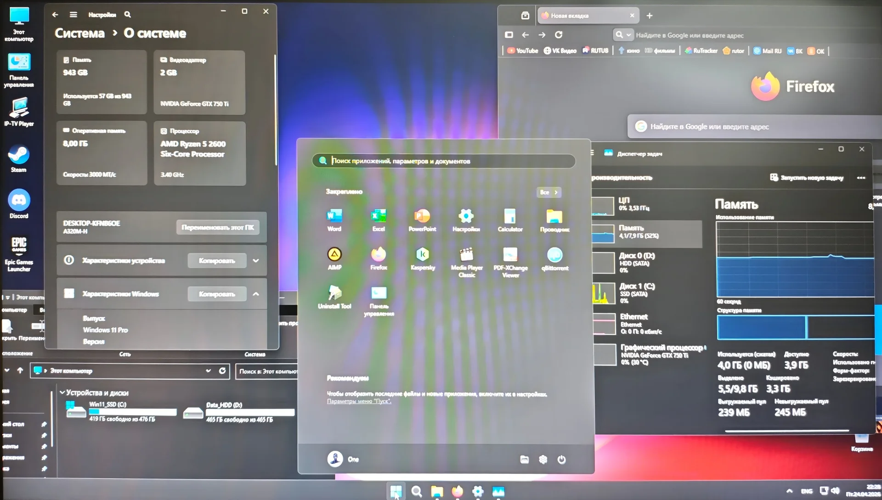The height and width of the screenshot is (500, 882).
Task: Launch Kaspersky from Start menu
Action: [x=423, y=258]
